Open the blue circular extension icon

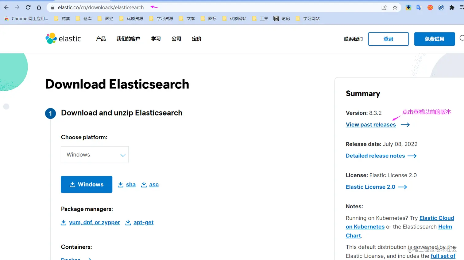tap(441, 8)
